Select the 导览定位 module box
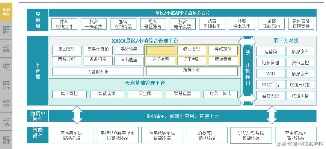This screenshot has width=326, height=149. [x=223, y=50]
